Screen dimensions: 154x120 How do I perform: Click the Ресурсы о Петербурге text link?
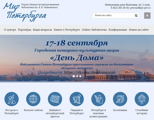[12, 112]
